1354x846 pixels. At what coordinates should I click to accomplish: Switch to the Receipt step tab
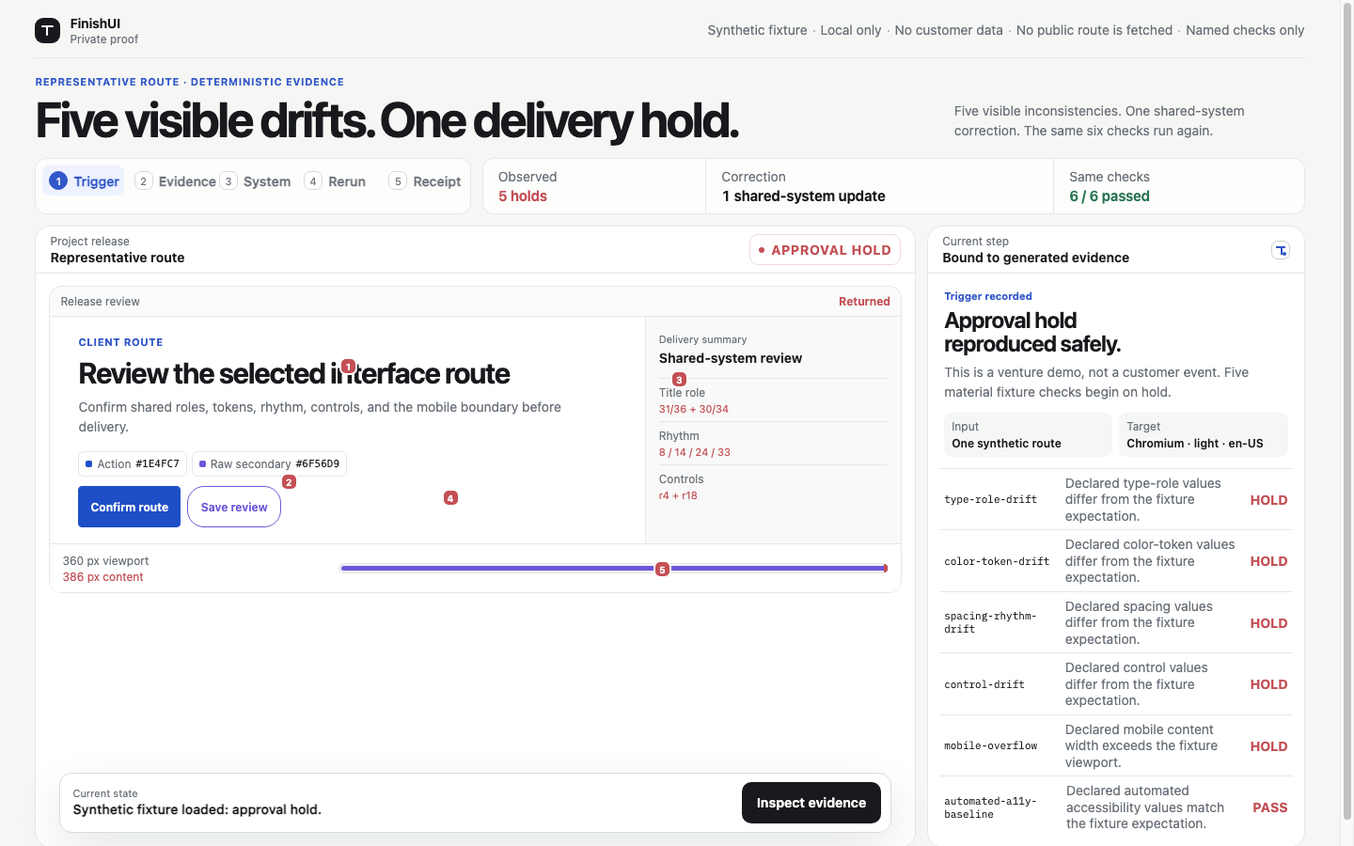[425, 181]
